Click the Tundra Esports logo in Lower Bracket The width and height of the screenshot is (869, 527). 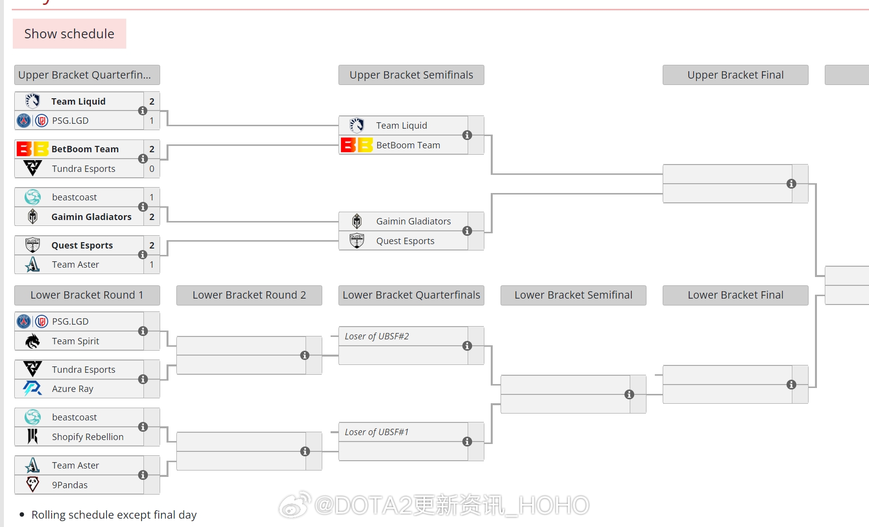coord(32,369)
